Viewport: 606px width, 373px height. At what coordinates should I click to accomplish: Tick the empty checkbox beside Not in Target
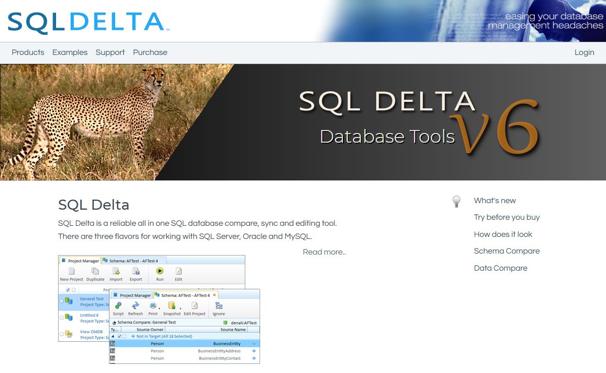(x=124, y=336)
